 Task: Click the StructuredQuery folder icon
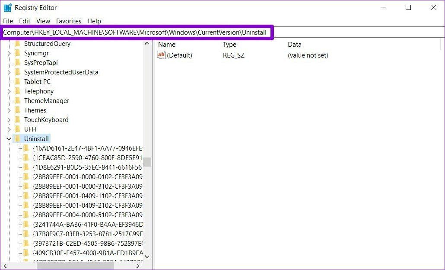(18, 43)
